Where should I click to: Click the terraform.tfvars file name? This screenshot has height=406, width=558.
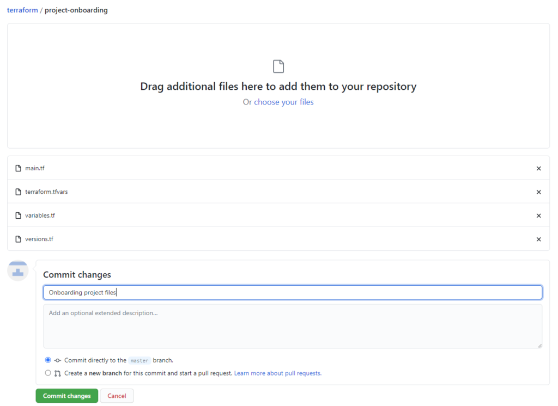(x=46, y=192)
